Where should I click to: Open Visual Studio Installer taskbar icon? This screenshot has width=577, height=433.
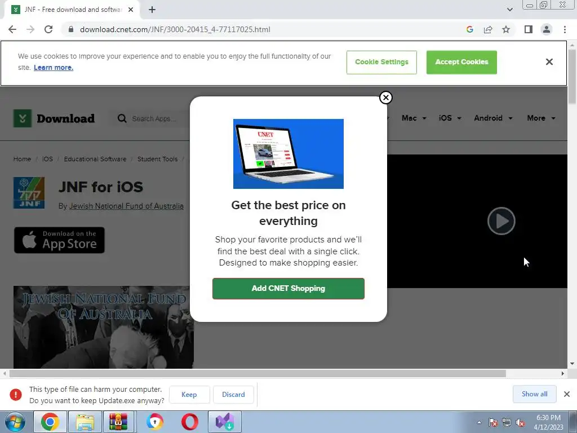coord(225,422)
